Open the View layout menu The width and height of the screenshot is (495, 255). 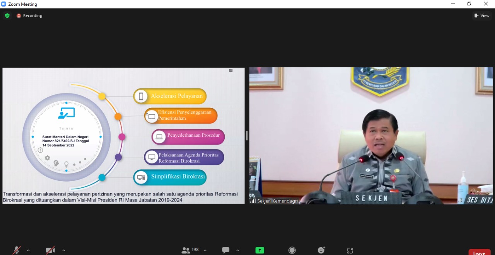482,16
